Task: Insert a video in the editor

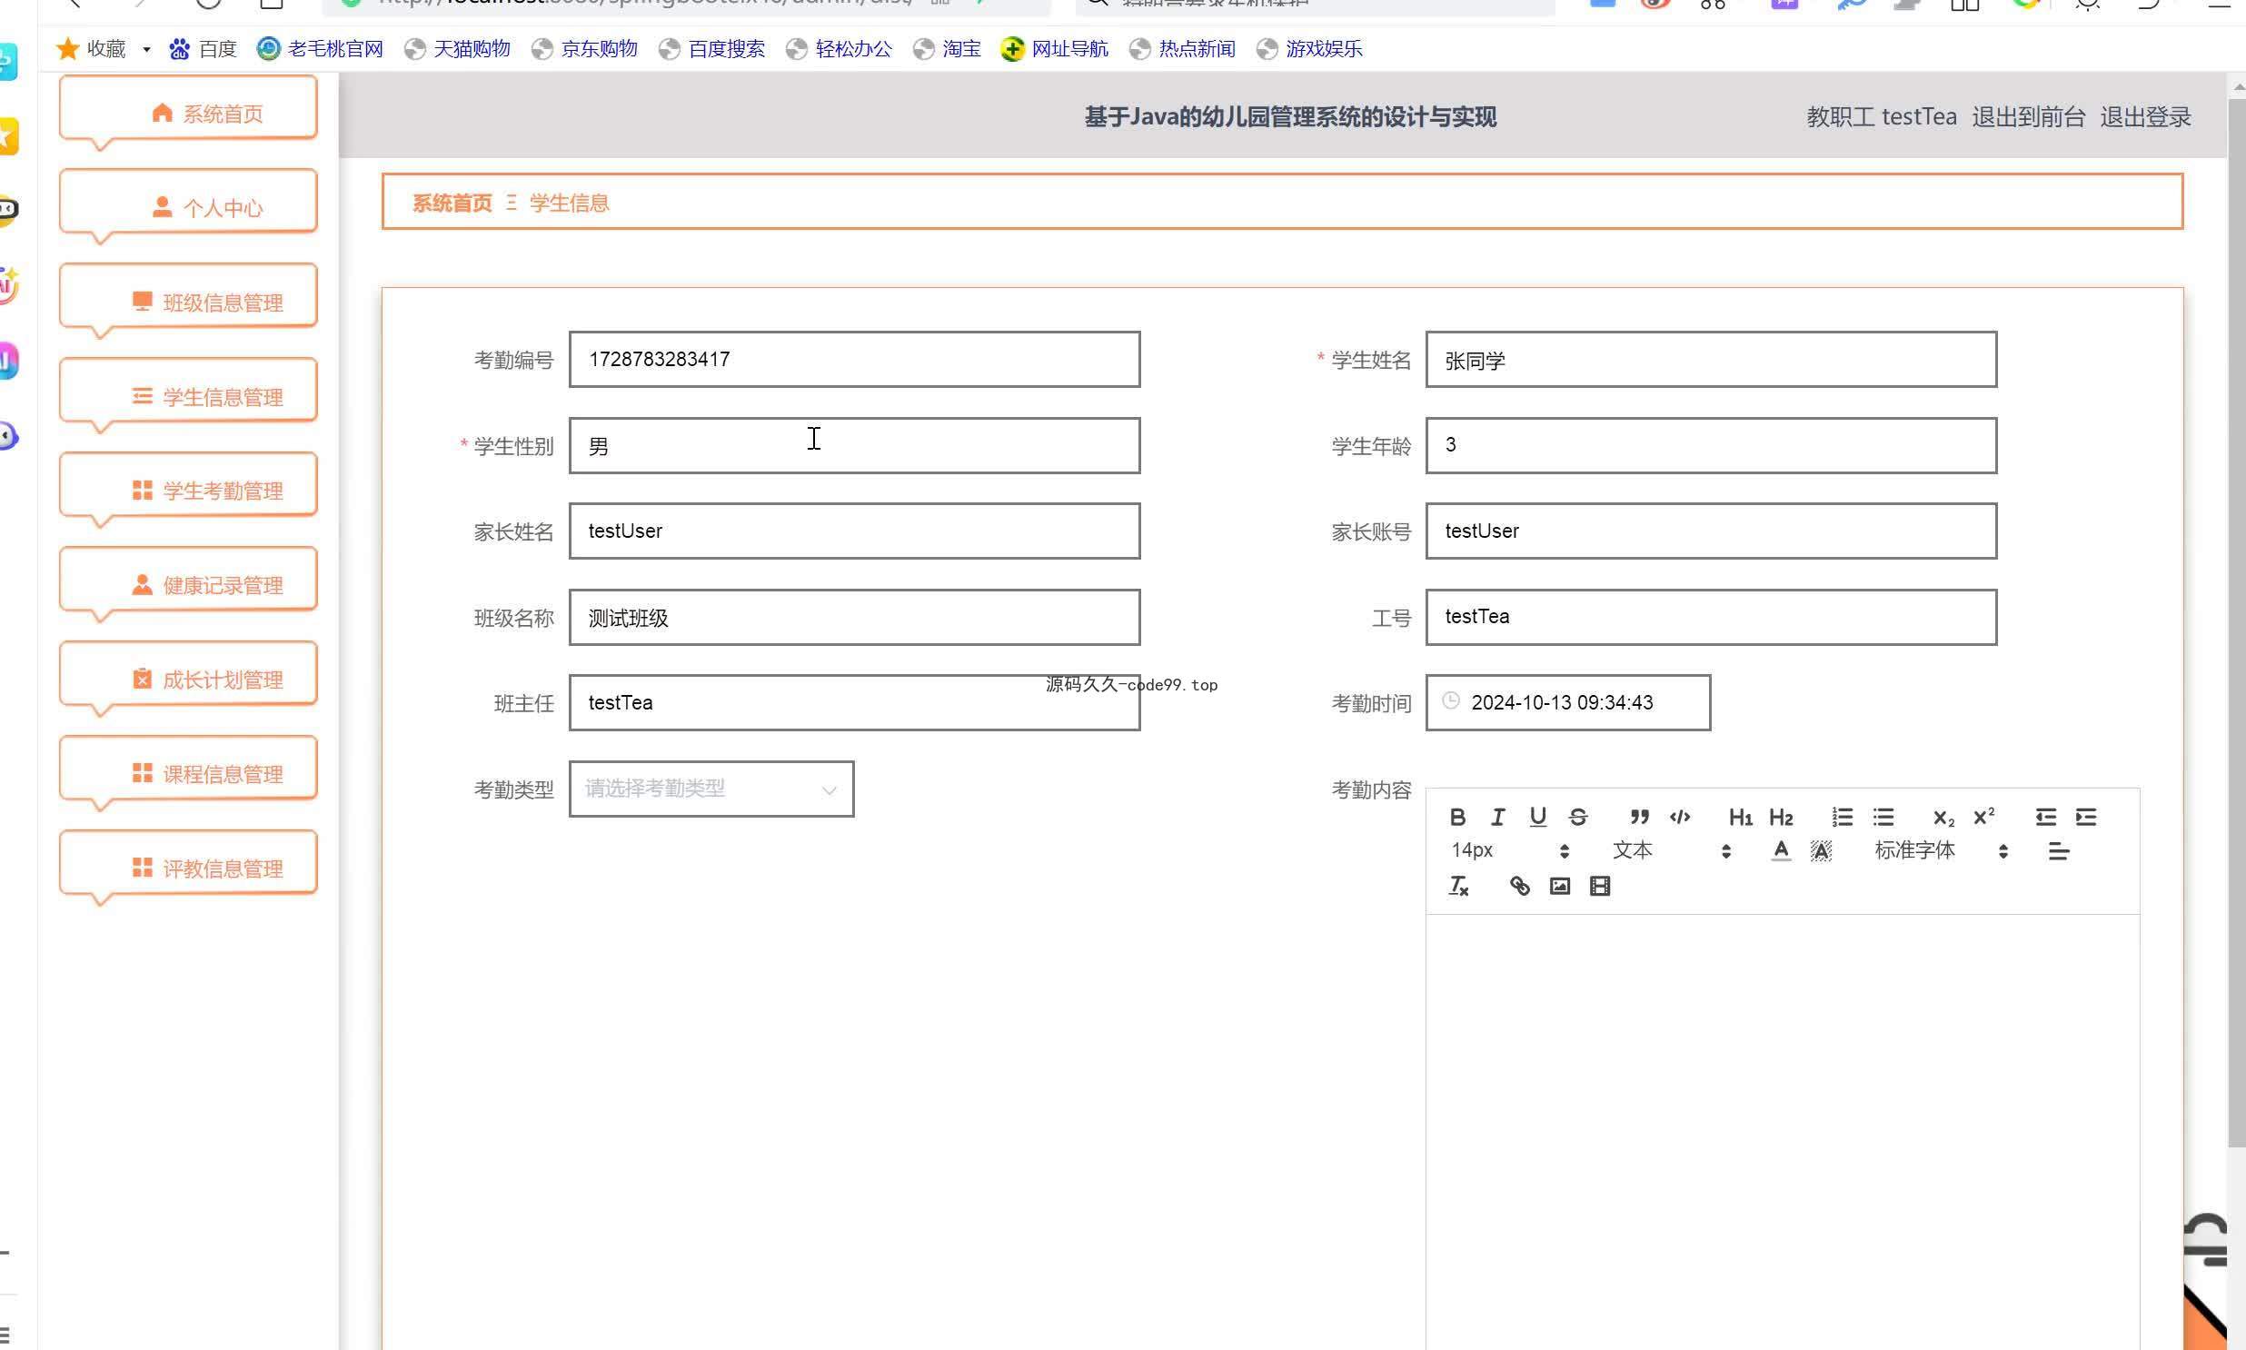Action: pyautogui.click(x=1600, y=886)
